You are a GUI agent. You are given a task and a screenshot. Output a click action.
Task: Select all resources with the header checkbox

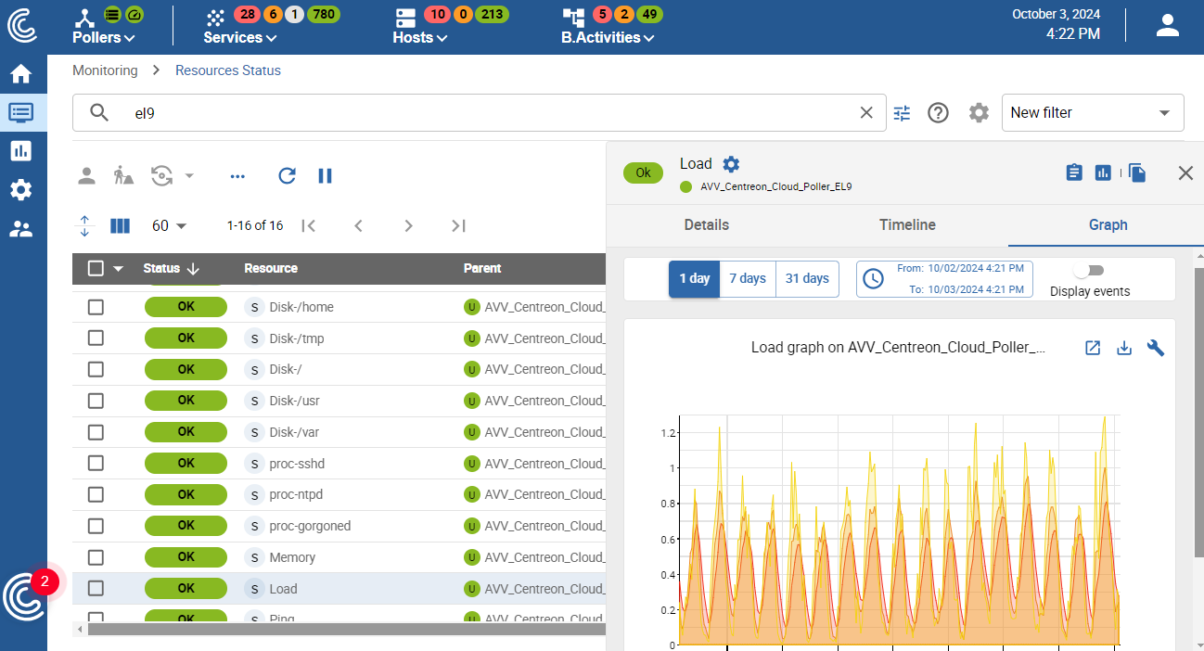96,268
